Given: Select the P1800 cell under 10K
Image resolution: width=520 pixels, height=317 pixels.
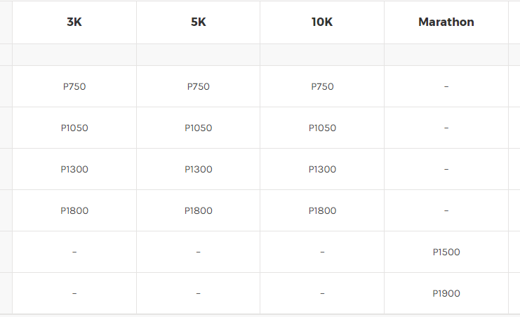Looking at the screenshot, I should point(322,210).
